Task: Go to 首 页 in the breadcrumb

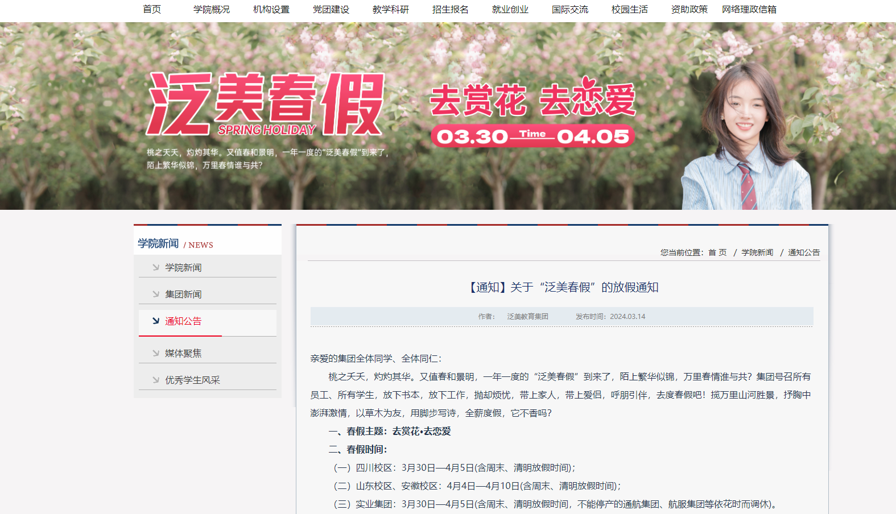Action: coord(717,252)
